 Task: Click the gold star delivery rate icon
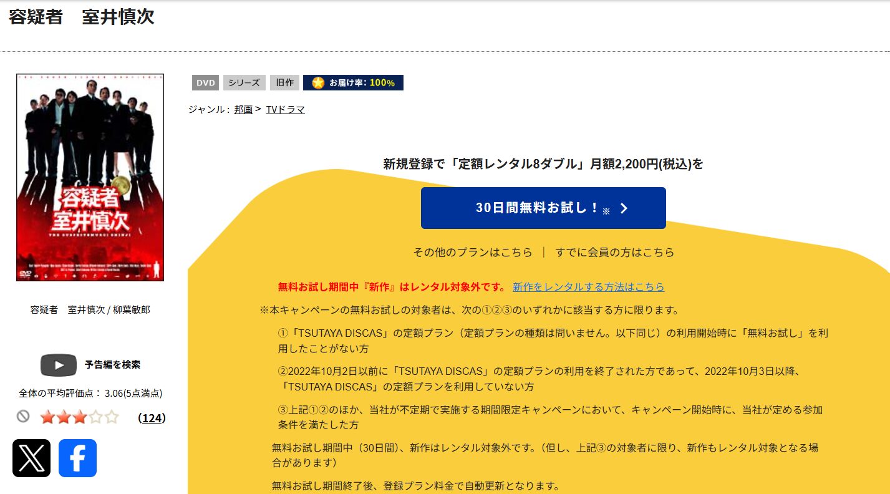point(318,83)
